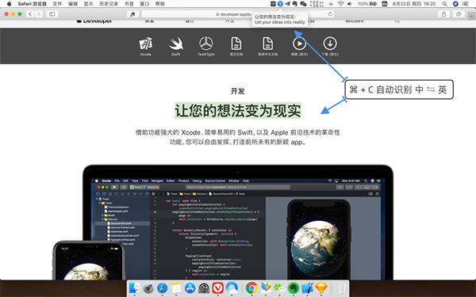Image resolution: width=476 pixels, height=297 pixels.
Task: Open Launchpad from the Dock
Action: coord(148,288)
